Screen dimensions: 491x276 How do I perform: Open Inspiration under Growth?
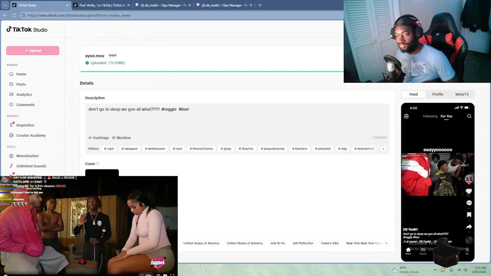(x=25, y=125)
